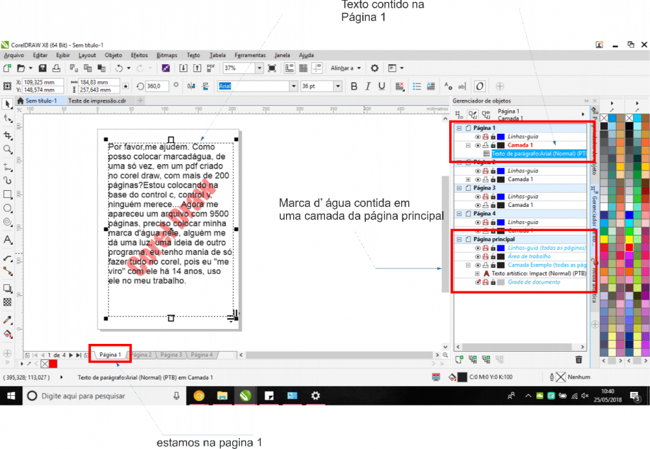Open the Alinhar a snap options

pos(345,68)
